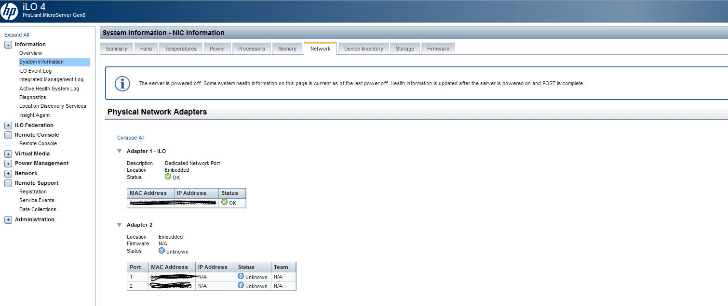
Task: Collapse Adapter 2 details triangle
Action: [x=119, y=225]
